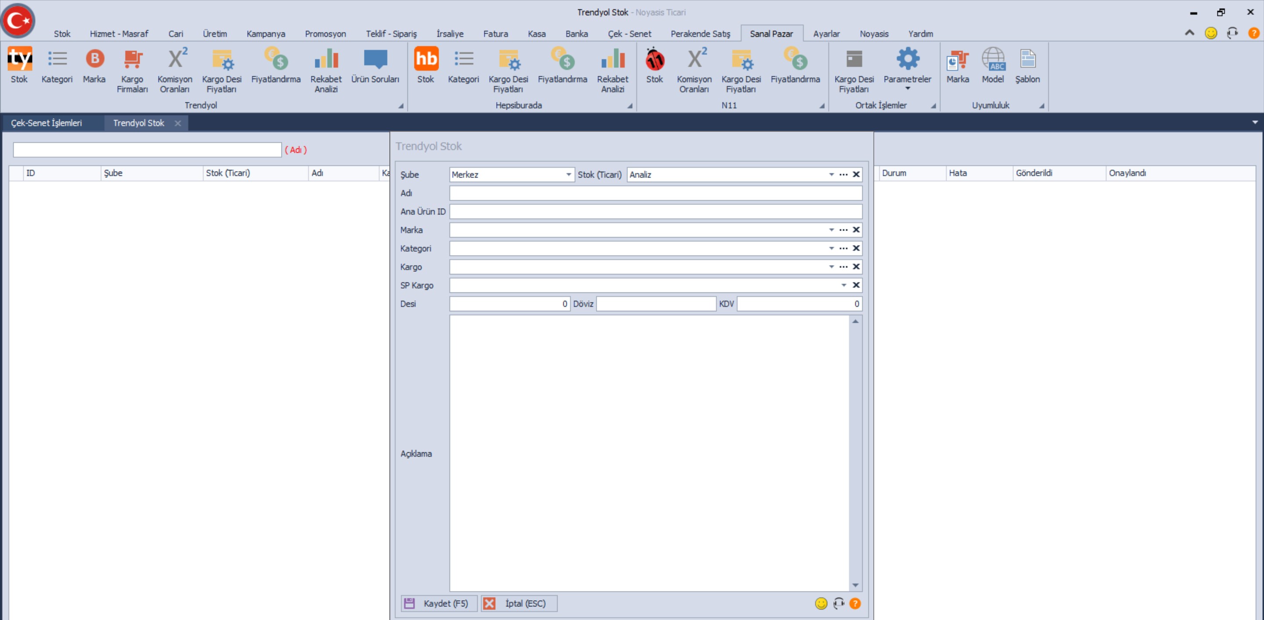The width and height of the screenshot is (1264, 620).
Task: Open Hepsiburada Kategori icon
Action: click(x=463, y=65)
